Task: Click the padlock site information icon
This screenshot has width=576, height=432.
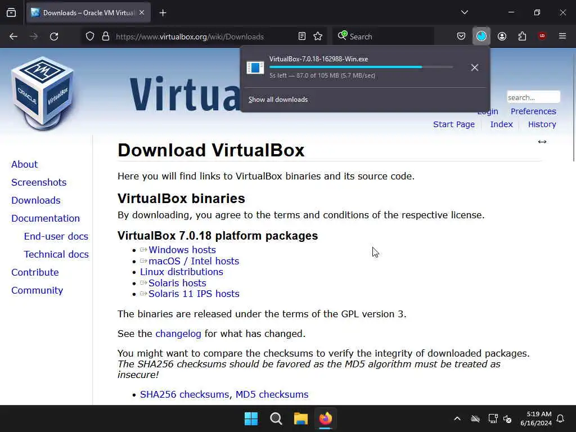Action: tap(106, 37)
